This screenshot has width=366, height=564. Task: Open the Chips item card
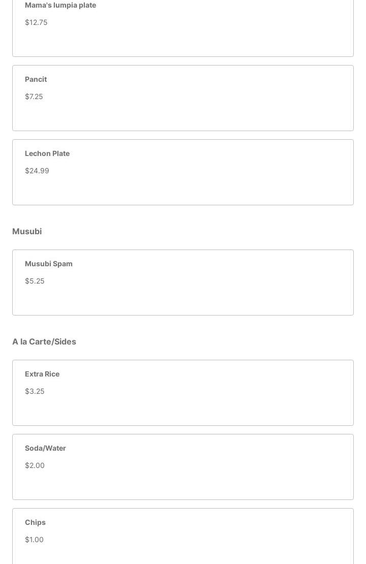coord(183,536)
